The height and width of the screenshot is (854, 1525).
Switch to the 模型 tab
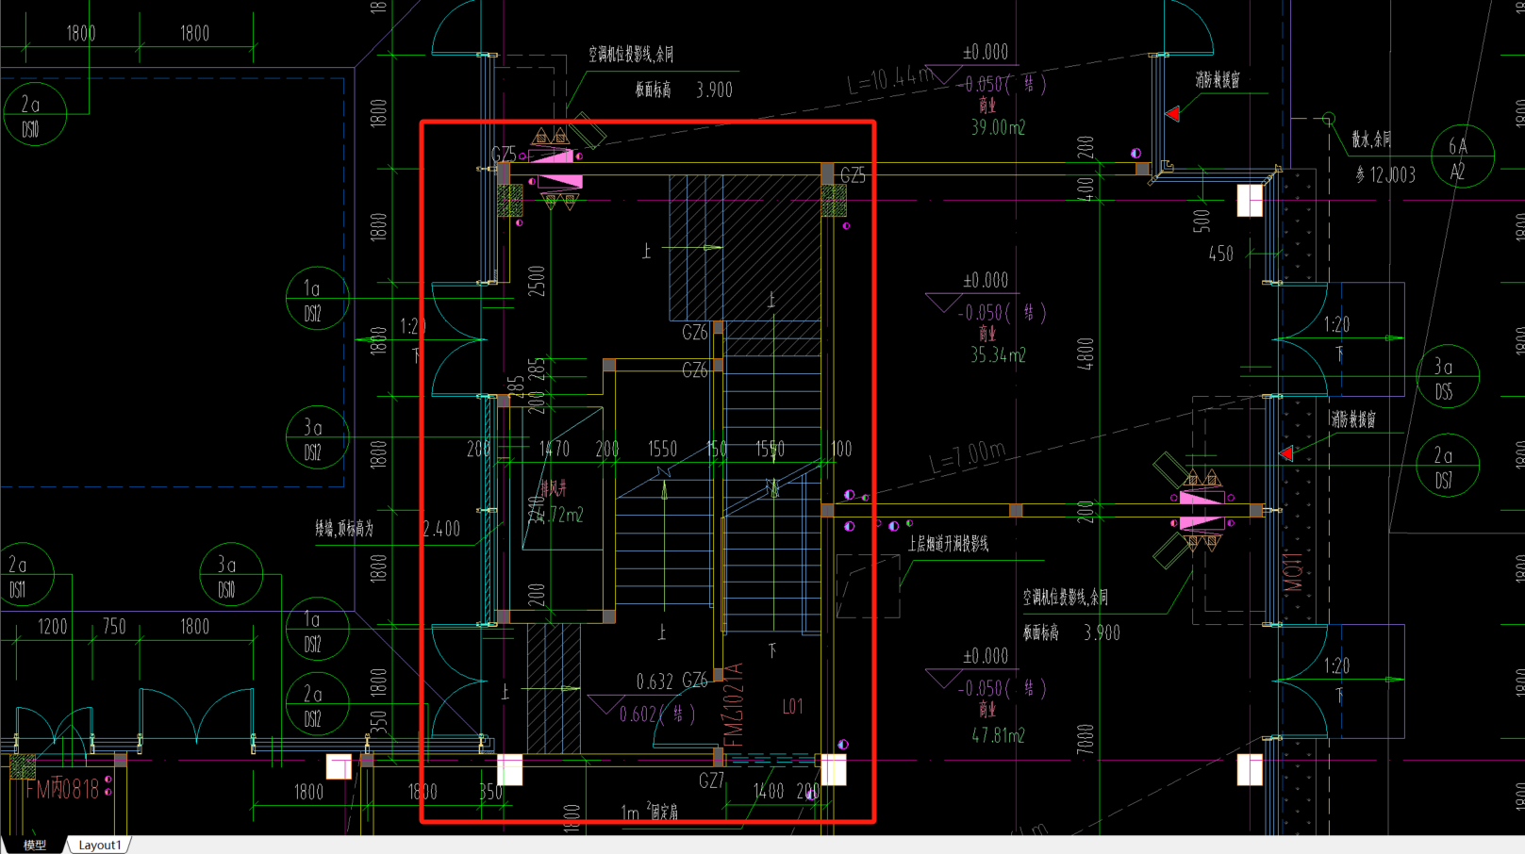35,846
